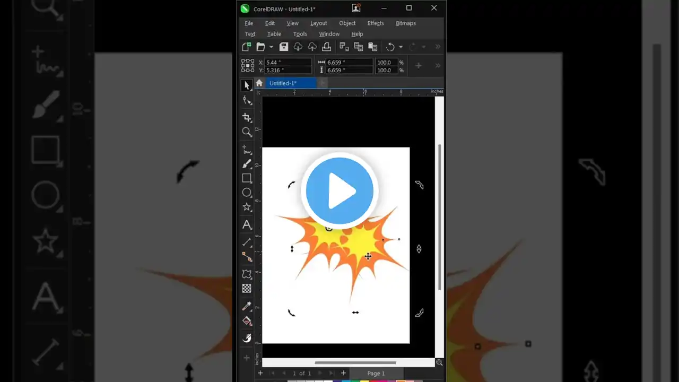Choose the Crop tool
Viewport: 679px width, 382px height.
pos(247,117)
